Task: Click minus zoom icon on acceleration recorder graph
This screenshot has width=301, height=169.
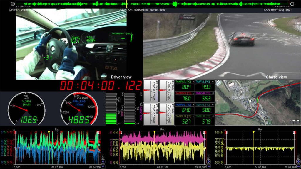Action: 208,166
